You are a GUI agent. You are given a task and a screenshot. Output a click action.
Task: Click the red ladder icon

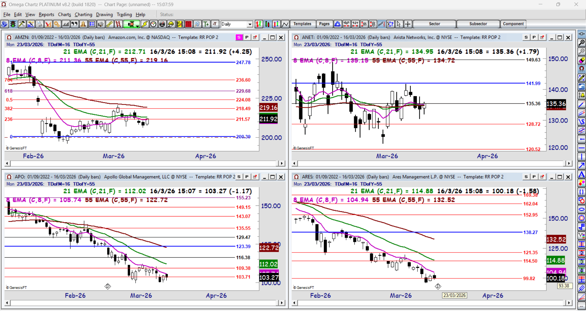[x=118, y=24]
